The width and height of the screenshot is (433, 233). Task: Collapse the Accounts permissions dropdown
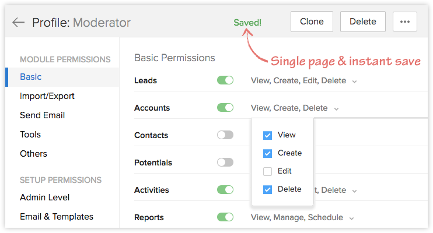336,108
